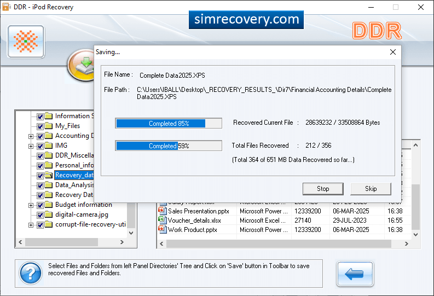Click the IMG folder icon

(49, 146)
